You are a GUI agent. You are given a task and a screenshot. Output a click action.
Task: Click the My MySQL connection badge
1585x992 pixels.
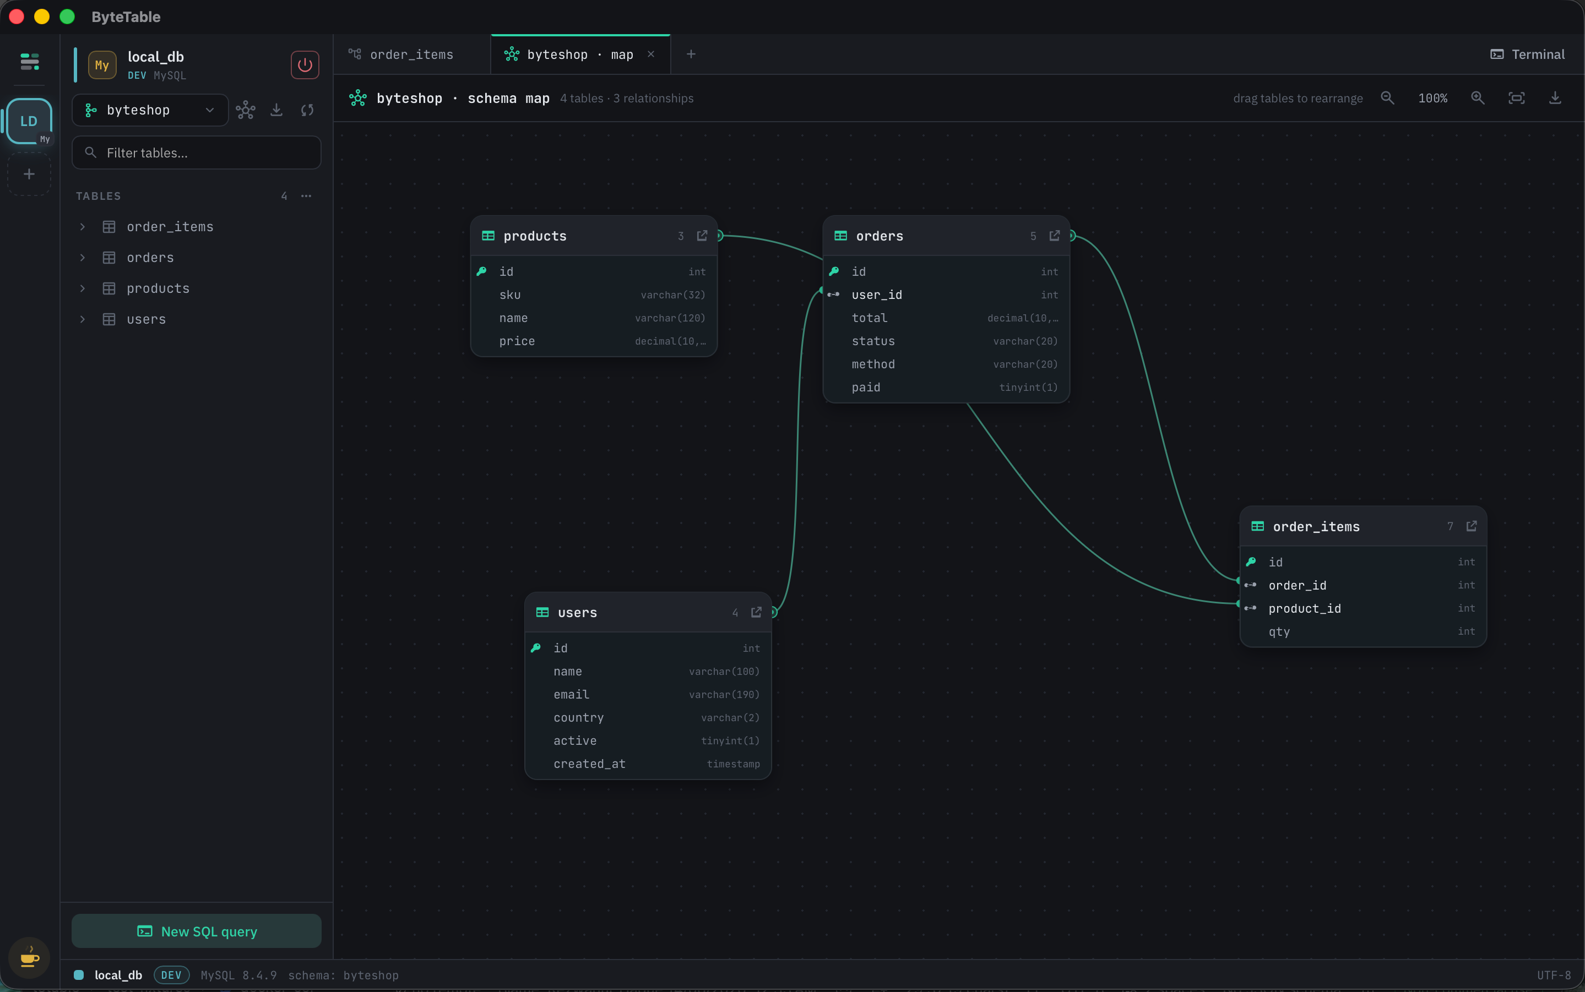click(102, 65)
